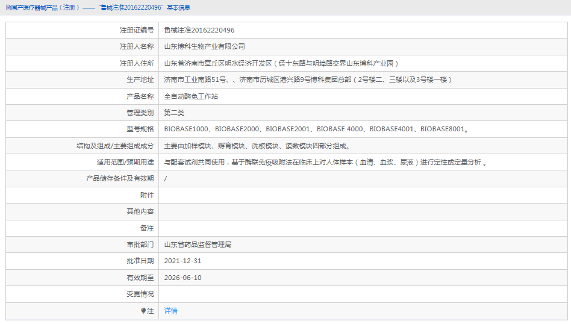This screenshot has width=571, height=324.
Task: Select model list starting BIOBASE1000
Action: pyautogui.click(x=316, y=129)
